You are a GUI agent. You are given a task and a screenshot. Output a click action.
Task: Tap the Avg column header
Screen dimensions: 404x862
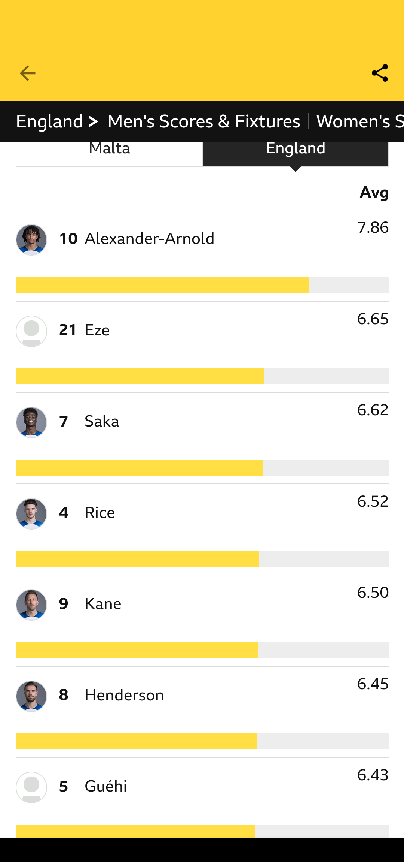[374, 192]
